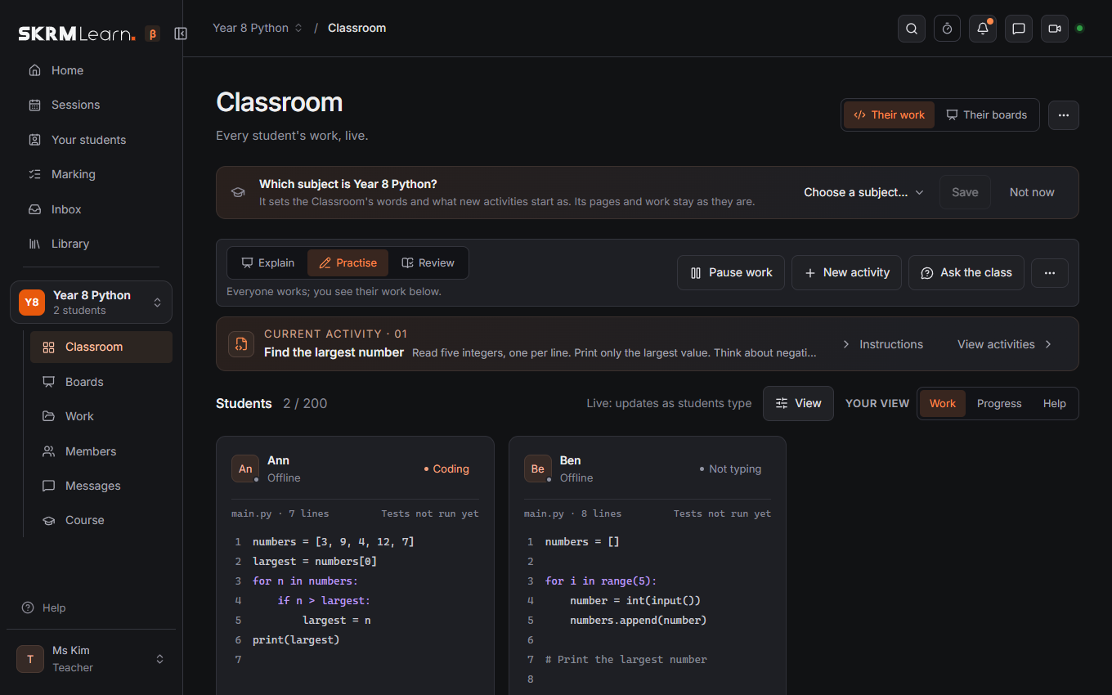Open Messages in class menu
This screenshot has width=1112, height=695.
[101, 486]
